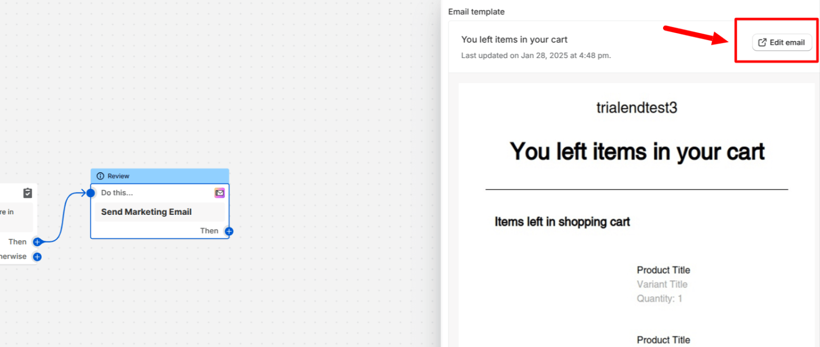The height and width of the screenshot is (347, 820).
Task: Click the info icon beside Review
Action: coord(100,176)
